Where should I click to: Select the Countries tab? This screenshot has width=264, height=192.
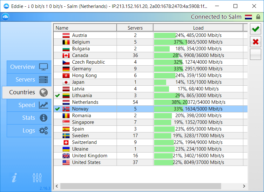click(x=27, y=92)
